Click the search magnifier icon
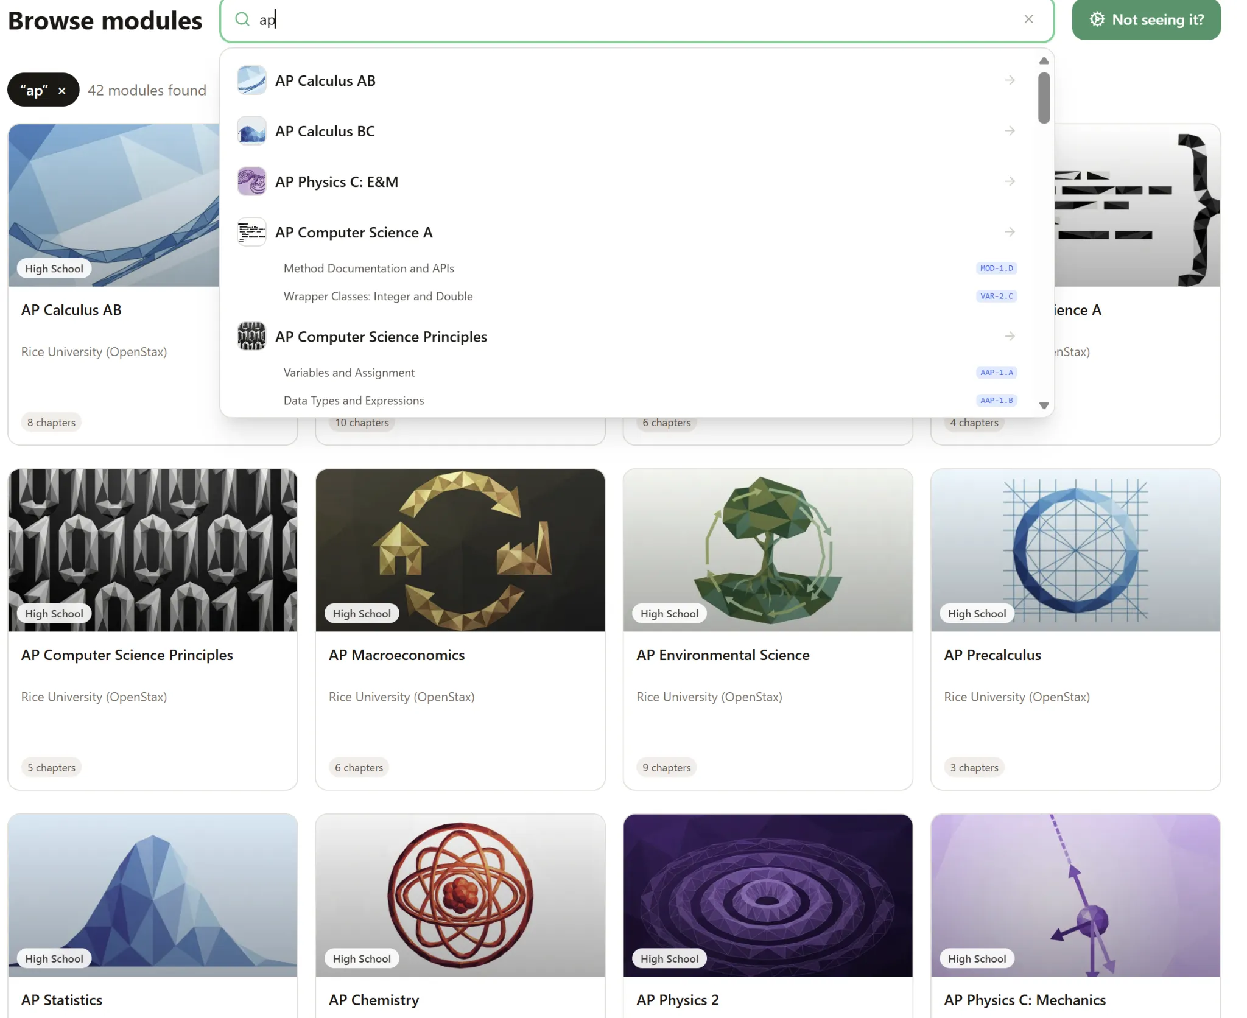The height and width of the screenshot is (1018, 1247). point(242,19)
